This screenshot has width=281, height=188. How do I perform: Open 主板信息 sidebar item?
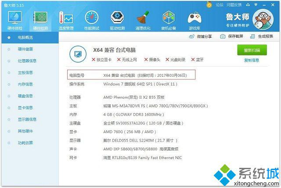tap(25, 73)
